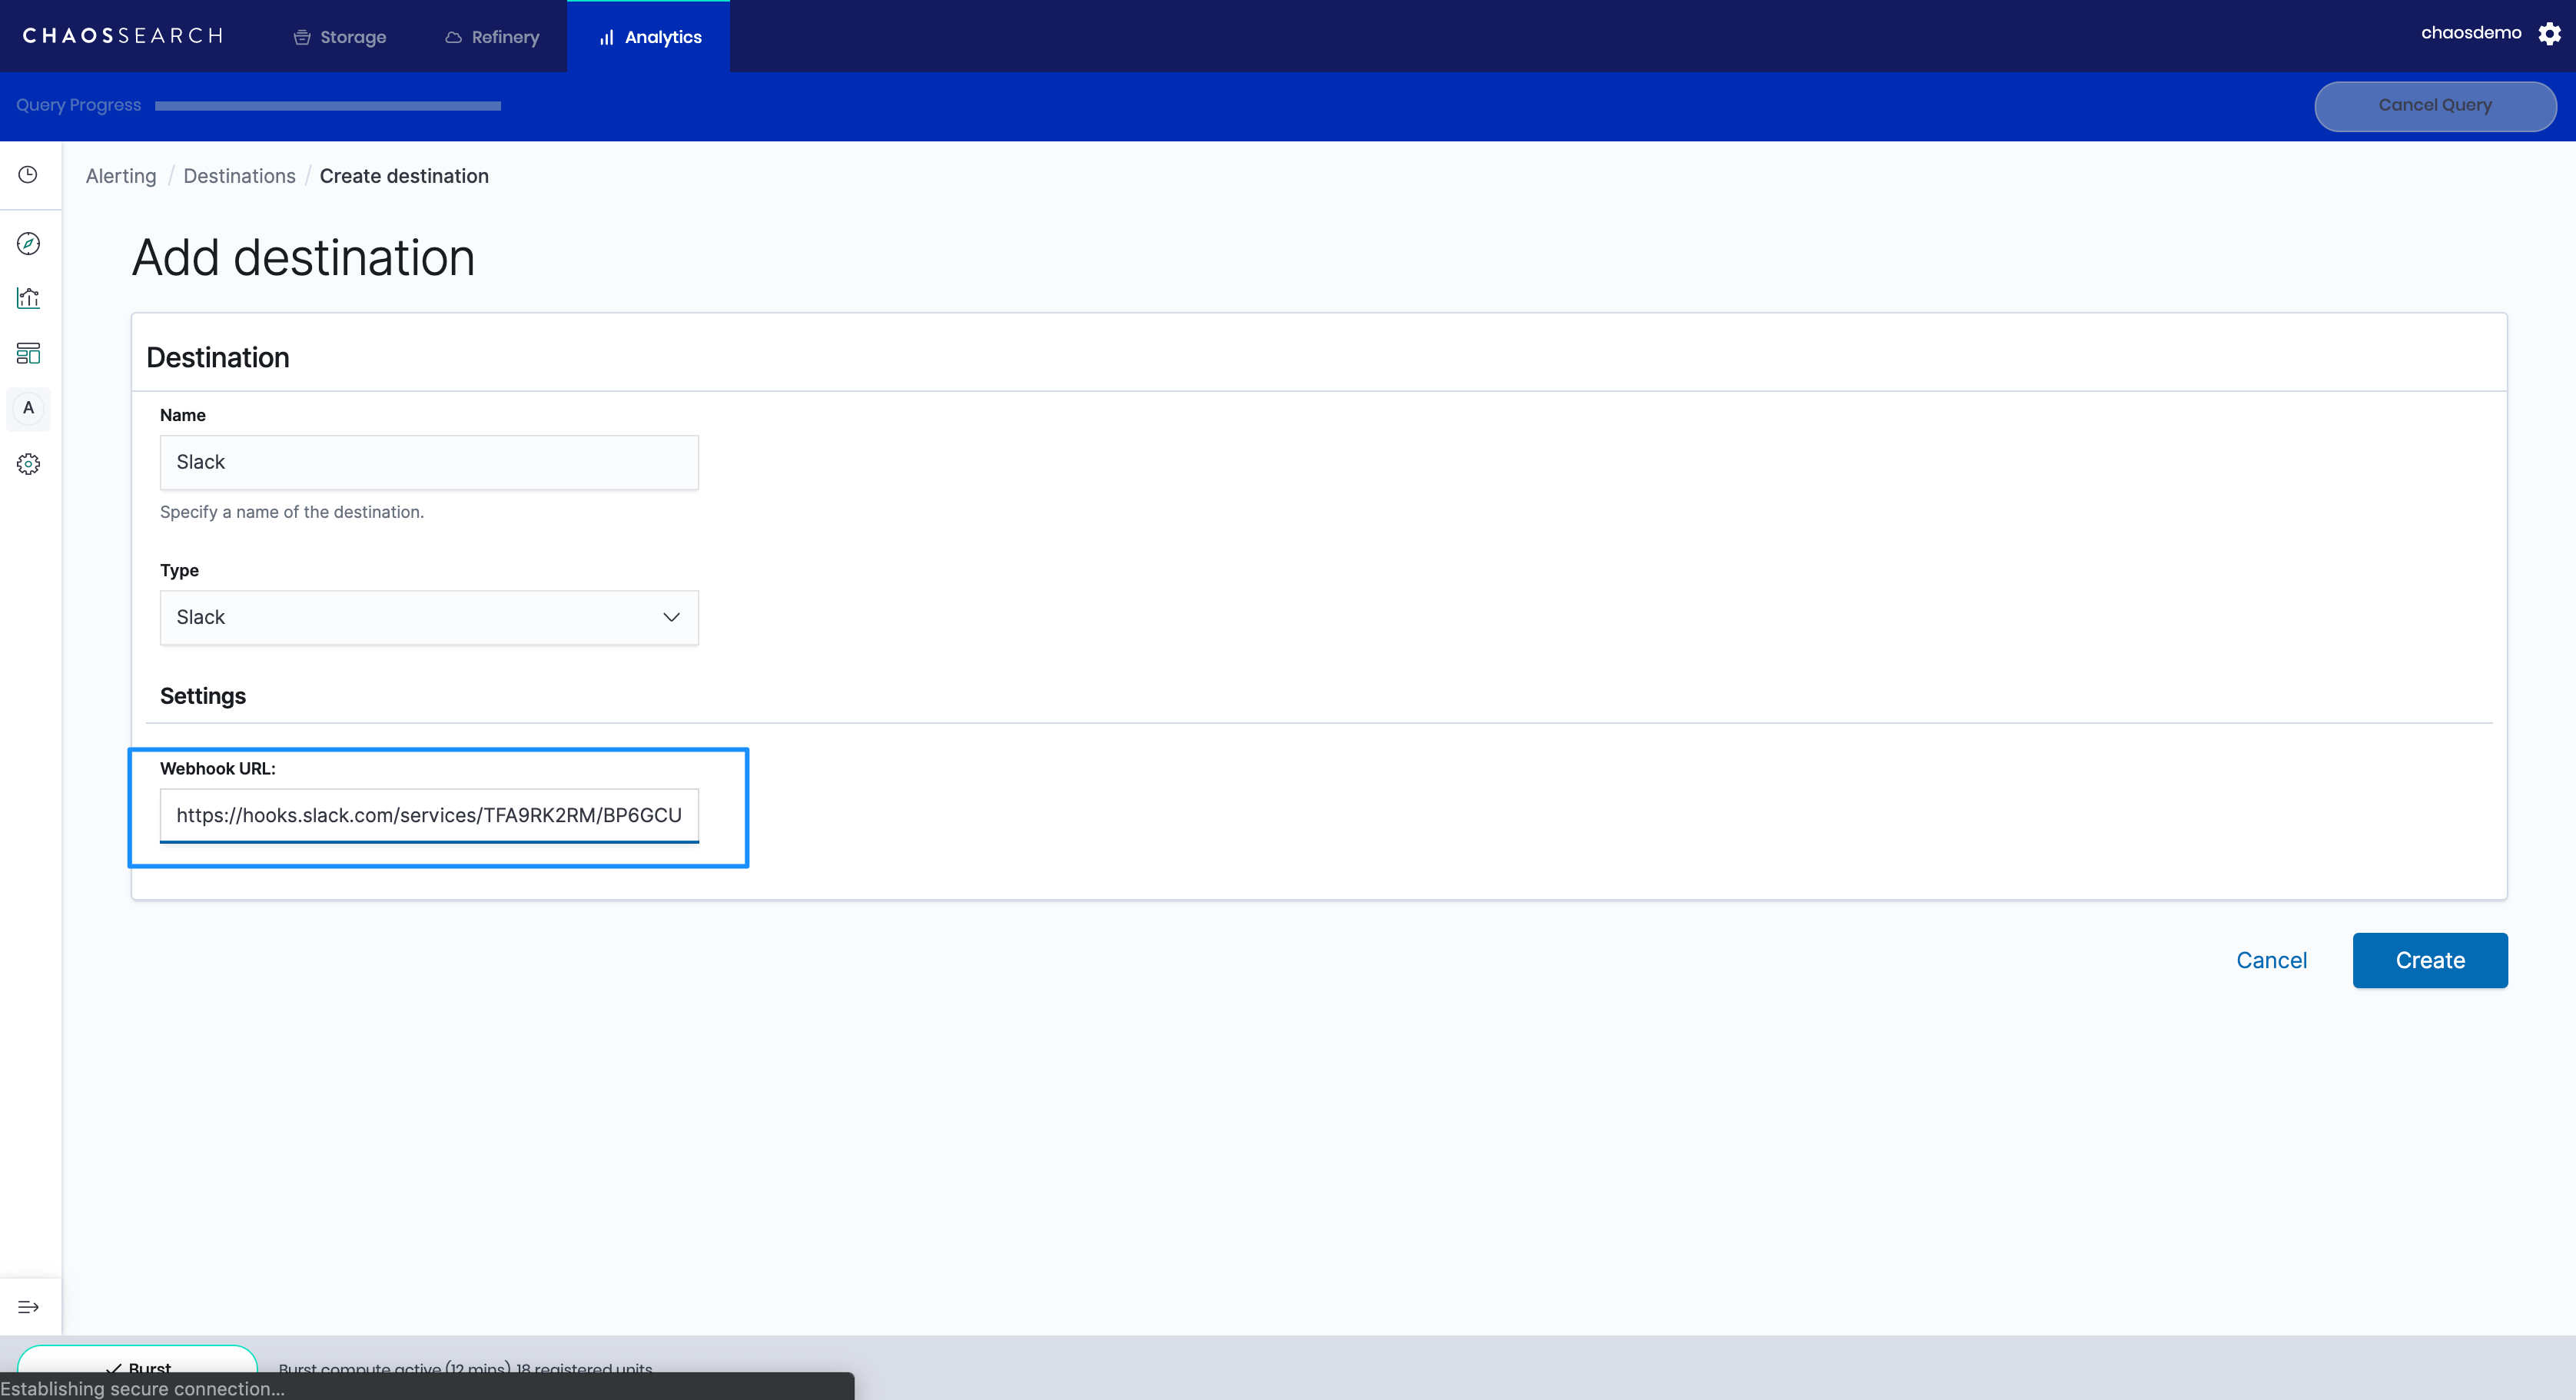Open Discover compass icon in sidebar
This screenshot has height=1400, width=2576.
point(28,243)
